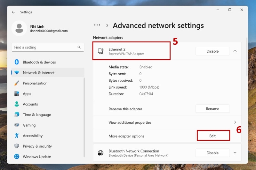Rename this adapter with Rename button
This screenshot has height=170, width=256.
[212, 109]
